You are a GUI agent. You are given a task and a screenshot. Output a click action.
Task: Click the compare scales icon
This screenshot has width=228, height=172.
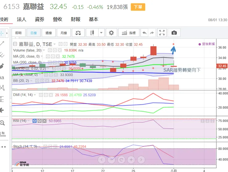[x=78, y=33]
